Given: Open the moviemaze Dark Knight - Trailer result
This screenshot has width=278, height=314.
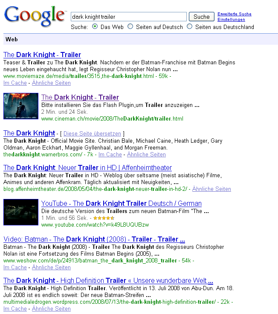Looking at the screenshot, I should click(x=42, y=55).
